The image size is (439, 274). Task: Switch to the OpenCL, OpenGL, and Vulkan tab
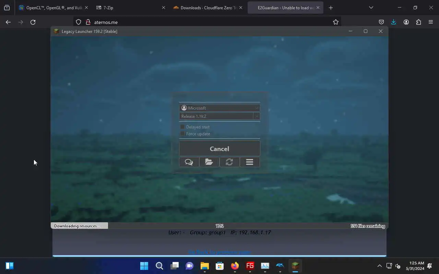tap(54, 8)
